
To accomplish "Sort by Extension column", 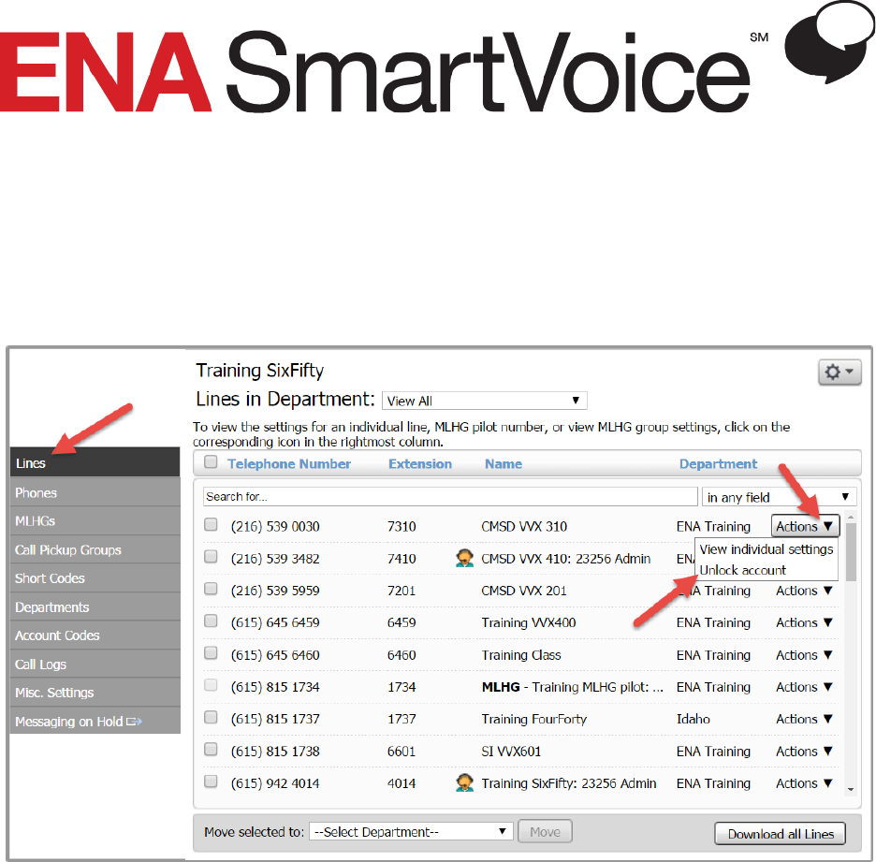I will (420, 463).
